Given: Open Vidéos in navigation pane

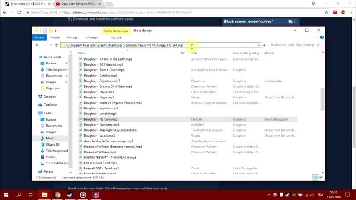Looking at the screenshot, I should 50,157.
